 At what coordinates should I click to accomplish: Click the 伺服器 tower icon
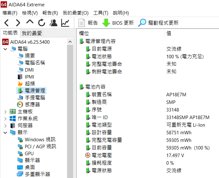13,125
